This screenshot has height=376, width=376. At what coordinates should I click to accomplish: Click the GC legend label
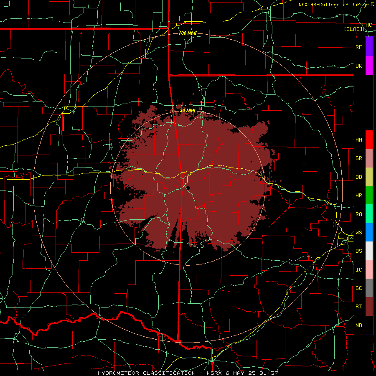click(x=358, y=288)
